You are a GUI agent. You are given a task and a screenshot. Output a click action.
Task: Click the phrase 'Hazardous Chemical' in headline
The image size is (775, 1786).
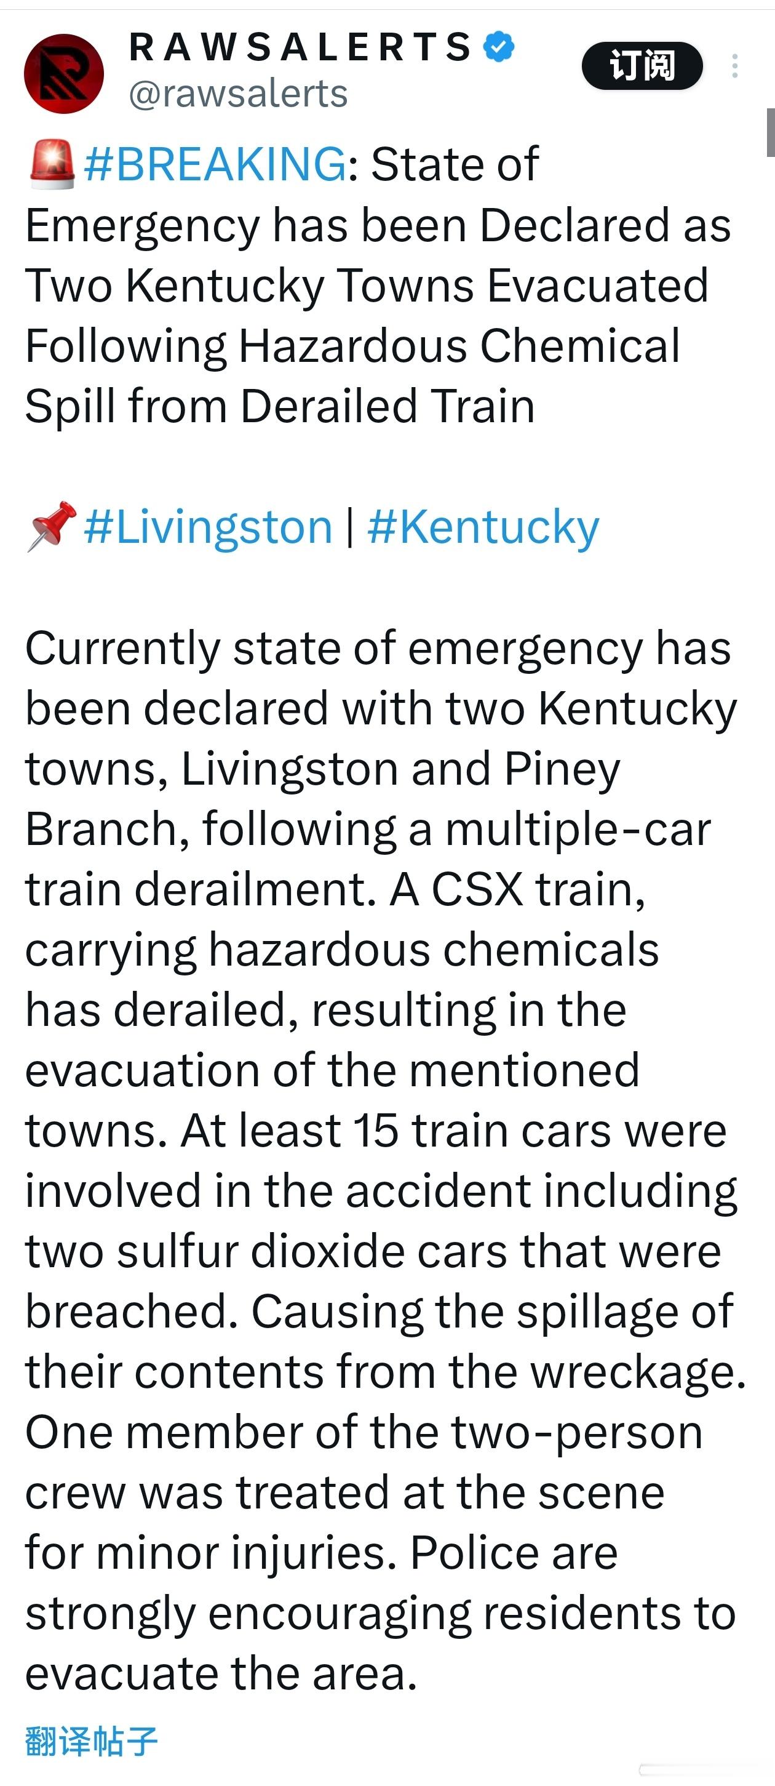click(x=459, y=345)
